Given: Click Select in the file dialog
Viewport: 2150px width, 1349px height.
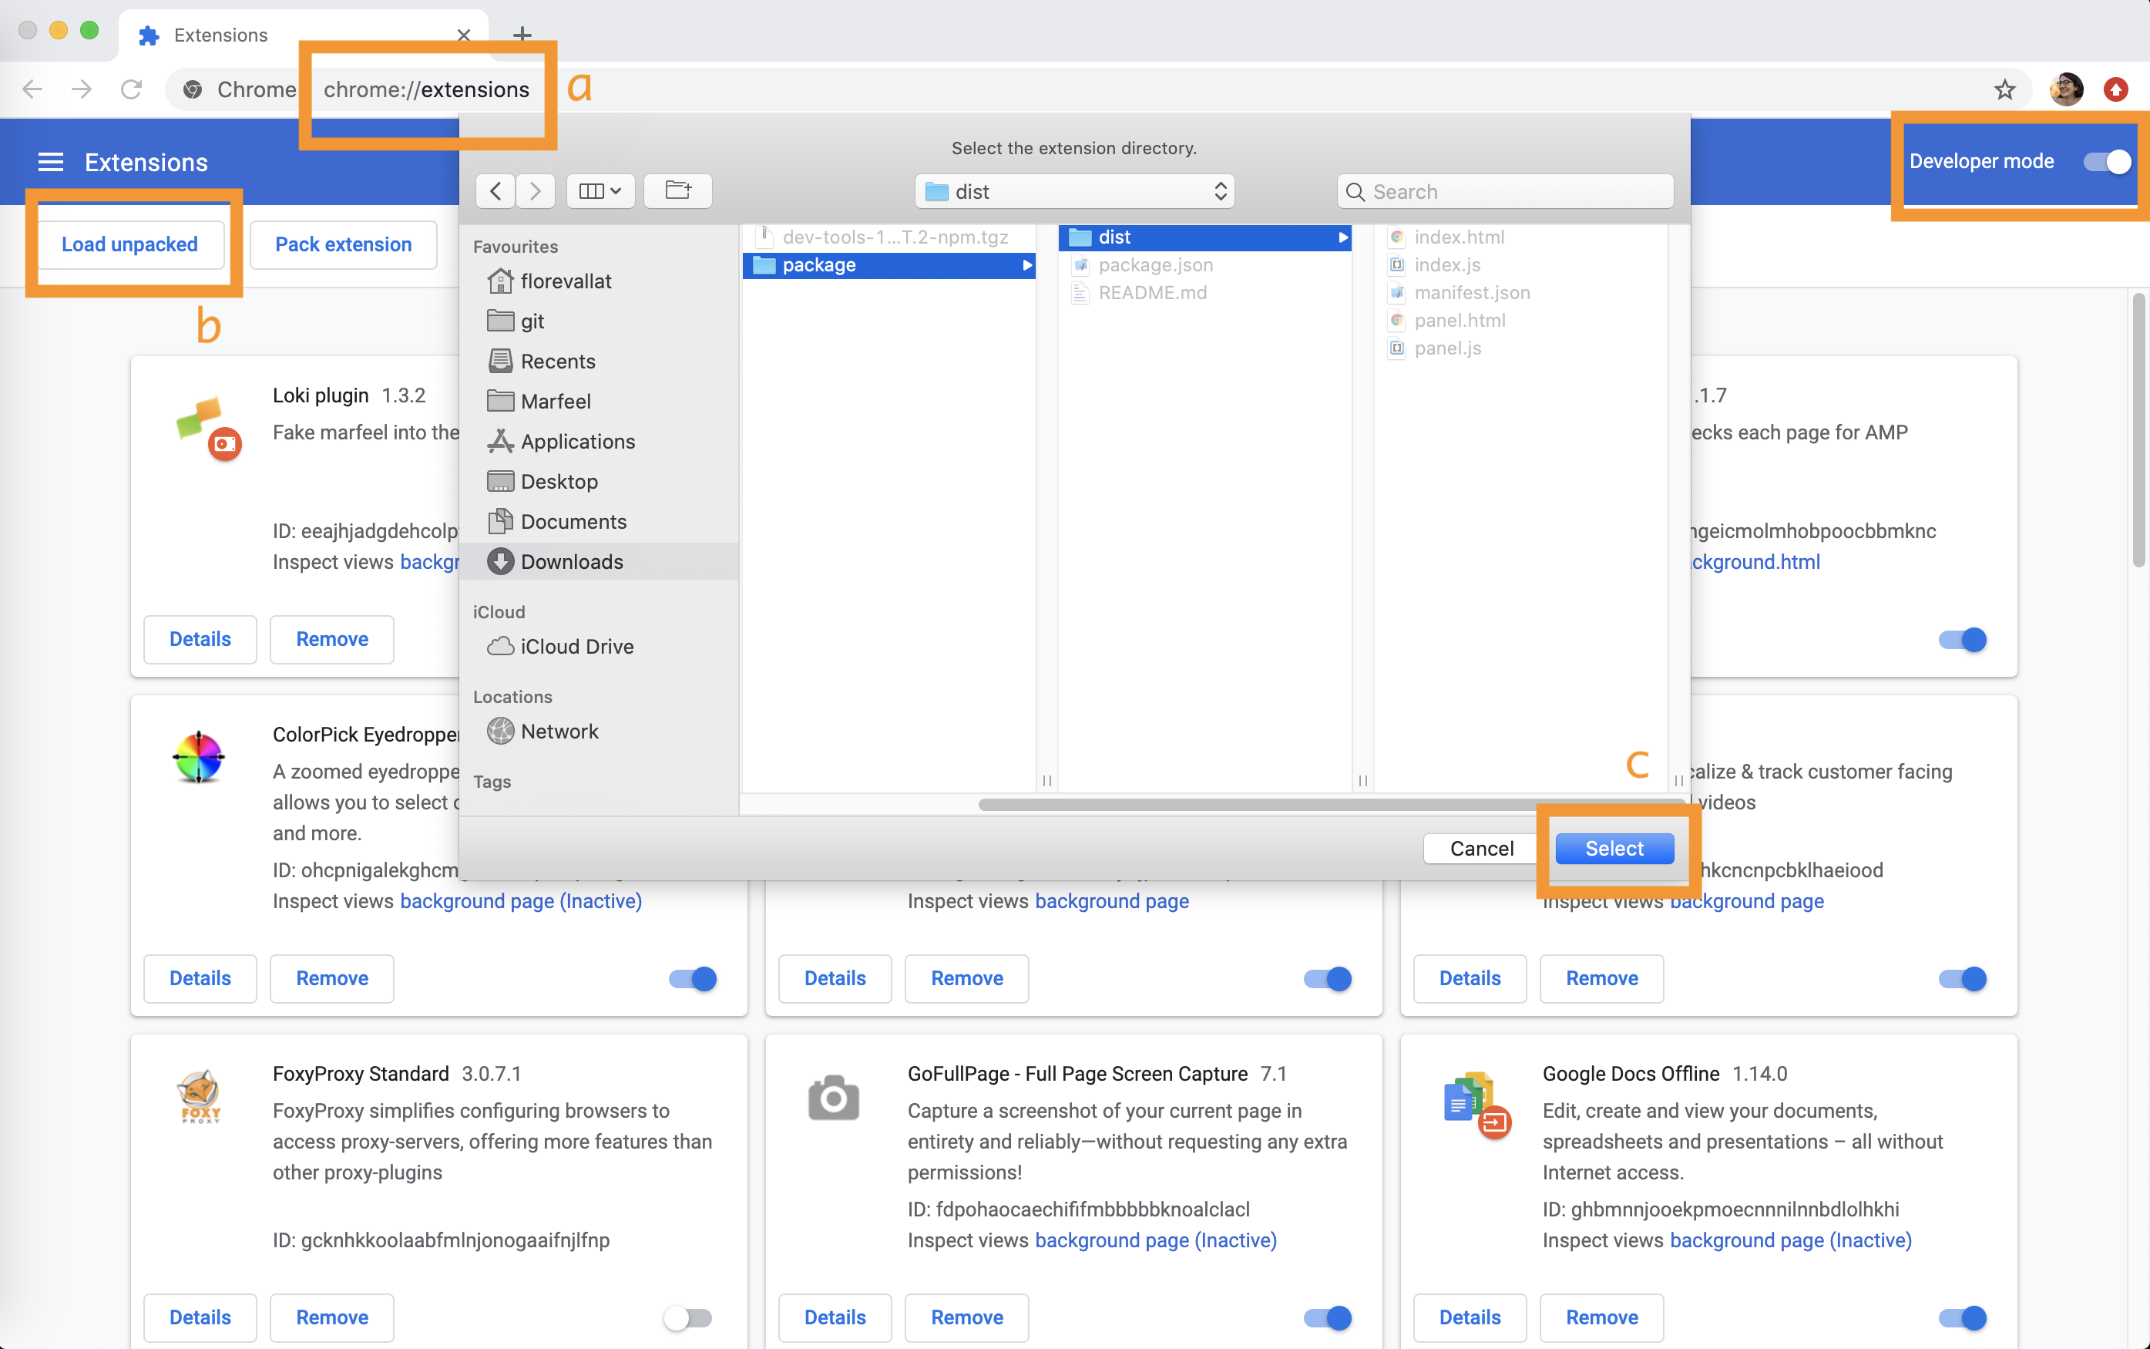Looking at the screenshot, I should click(x=1614, y=849).
